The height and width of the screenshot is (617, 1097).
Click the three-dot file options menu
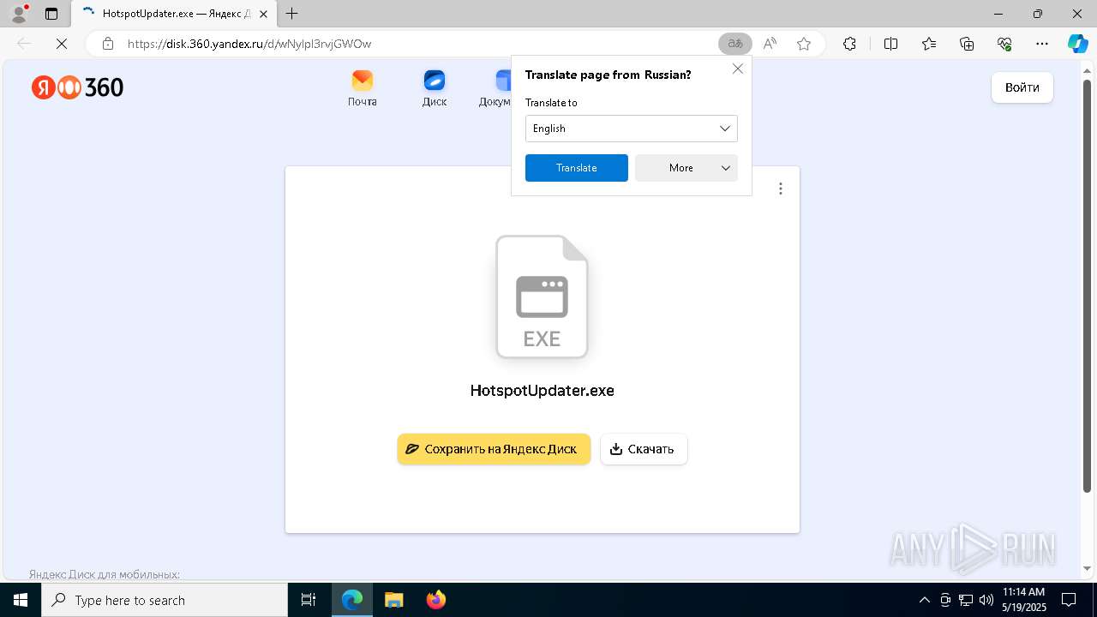pyautogui.click(x=780, y=189)
